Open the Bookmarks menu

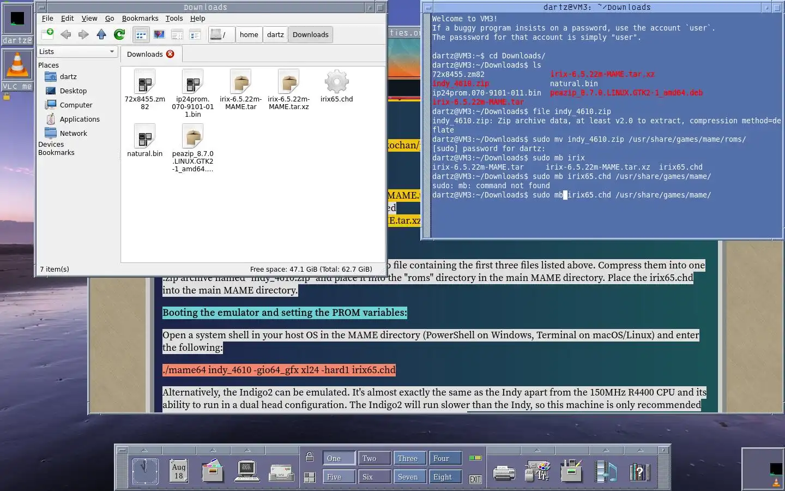tap(140, 19)
